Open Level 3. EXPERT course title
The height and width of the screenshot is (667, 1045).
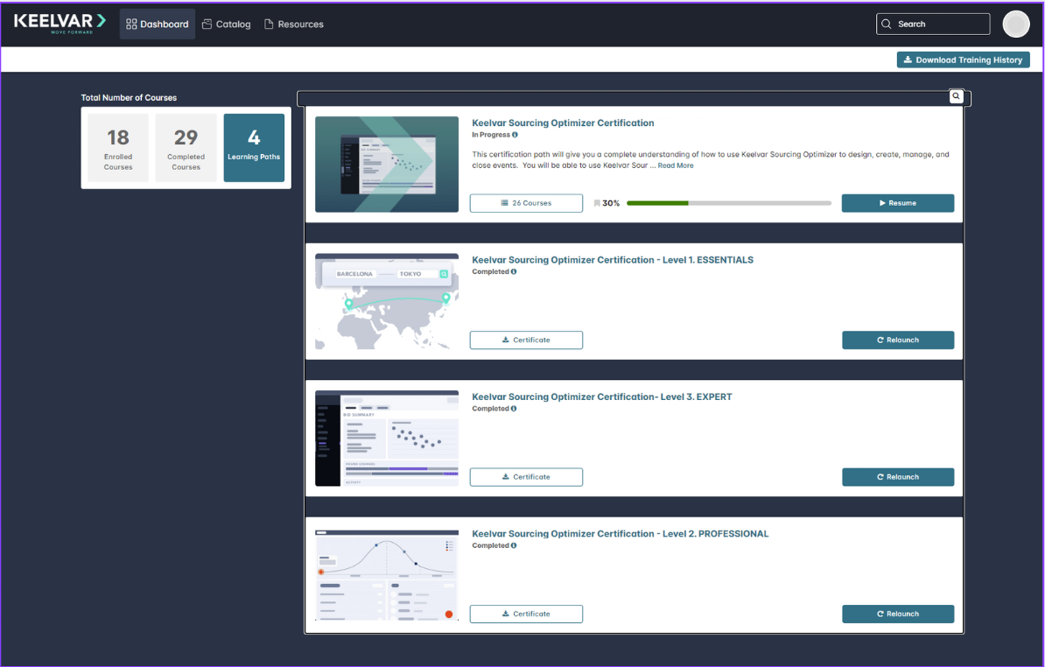coord(602,397)
